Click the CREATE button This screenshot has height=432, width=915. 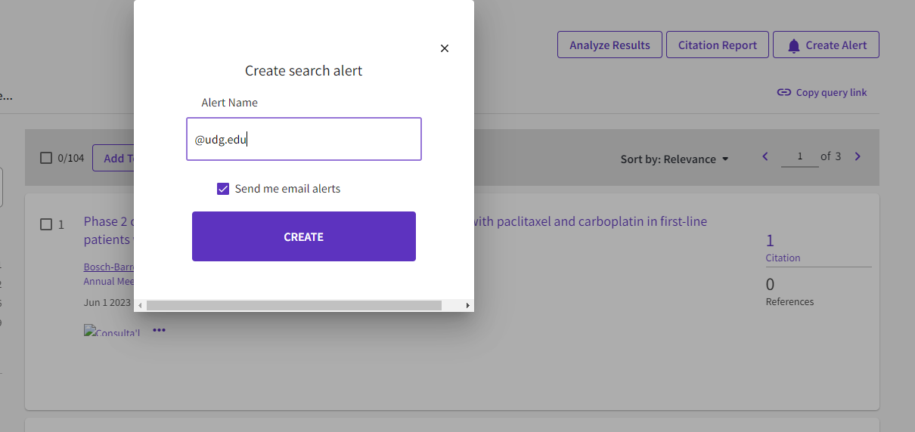tap(303, 236)
